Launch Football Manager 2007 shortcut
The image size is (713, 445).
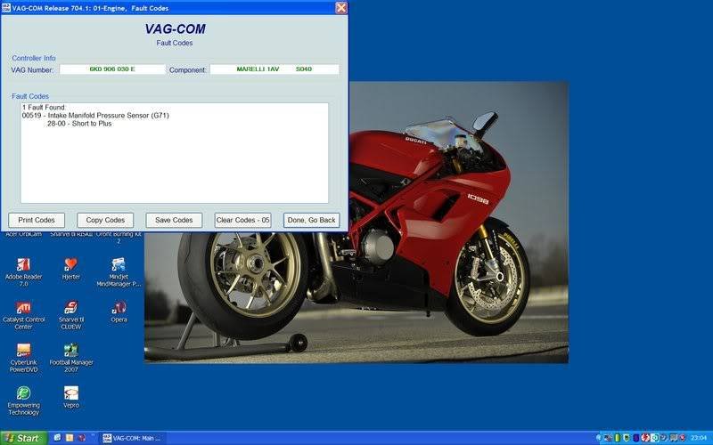tap(71, 350)
